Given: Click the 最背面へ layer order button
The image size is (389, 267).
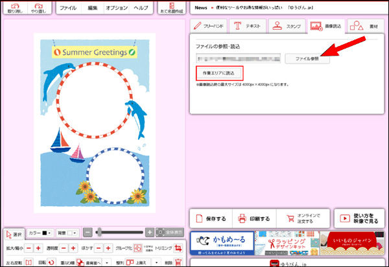Looking at the screenshot, I should (x=89, y=262).
